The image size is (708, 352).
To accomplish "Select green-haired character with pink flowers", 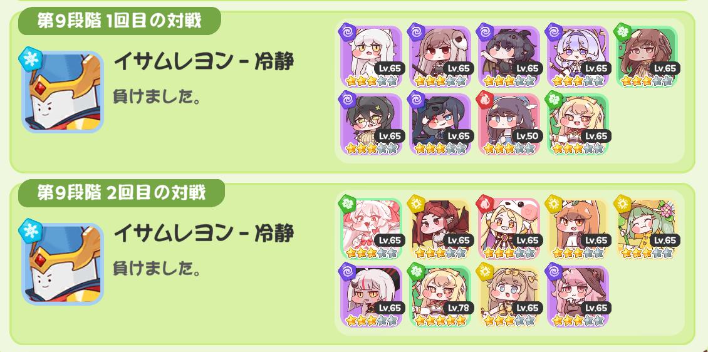I will 647,229.
